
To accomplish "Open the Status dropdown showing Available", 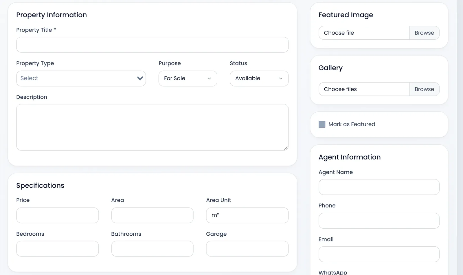I will coord(259,78).
